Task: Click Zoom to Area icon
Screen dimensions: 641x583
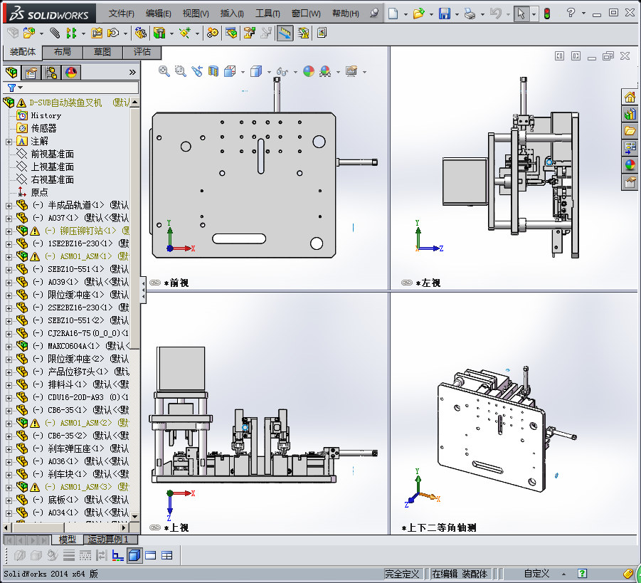Action: 180,71
